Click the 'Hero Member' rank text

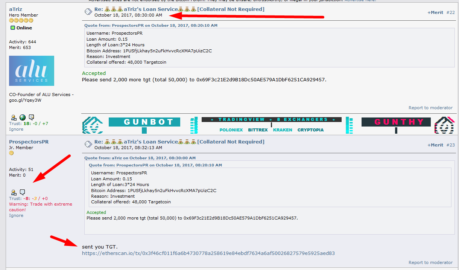click(23, 15)
